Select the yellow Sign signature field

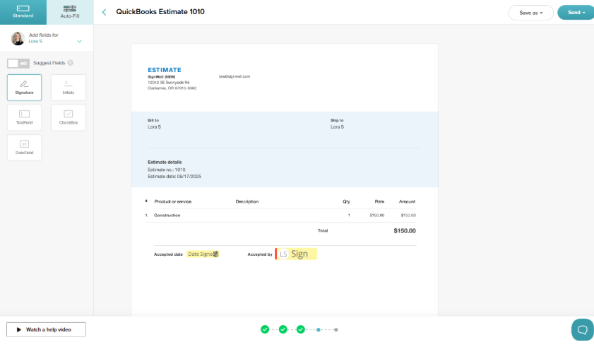pos(298,254)
